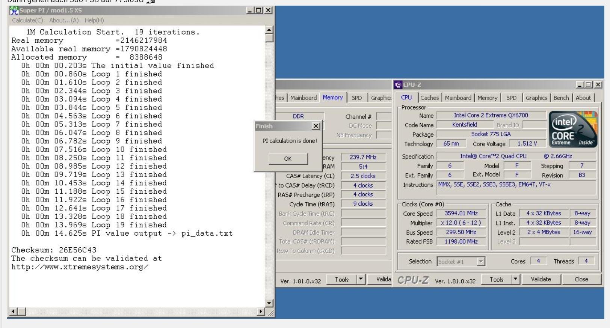
Task: Click OK in the Finish dialog
Action: coord(288,159)
